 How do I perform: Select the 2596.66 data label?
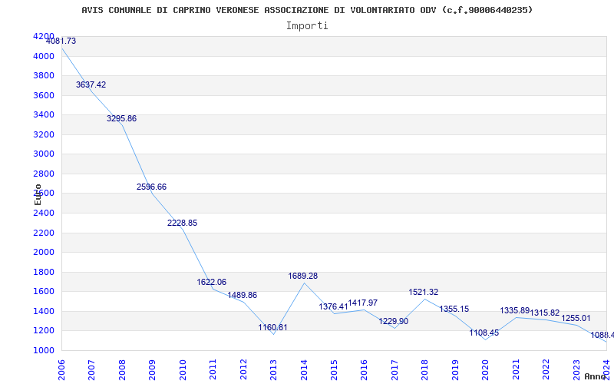point(151,187)
